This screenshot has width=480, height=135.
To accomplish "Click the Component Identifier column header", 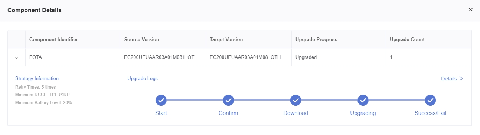I will pos(53,39).
